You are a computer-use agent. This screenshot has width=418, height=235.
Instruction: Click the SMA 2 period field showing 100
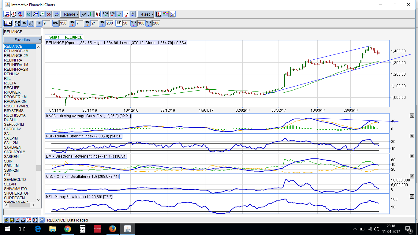click(141, 23)
